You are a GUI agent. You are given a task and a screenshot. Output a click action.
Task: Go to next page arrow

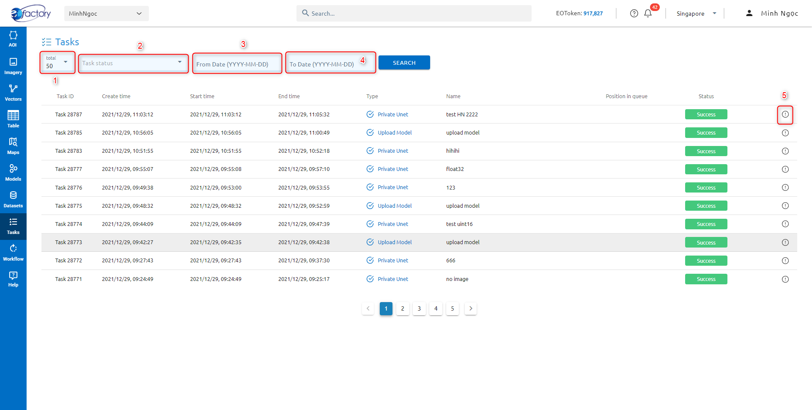[471, 308]
